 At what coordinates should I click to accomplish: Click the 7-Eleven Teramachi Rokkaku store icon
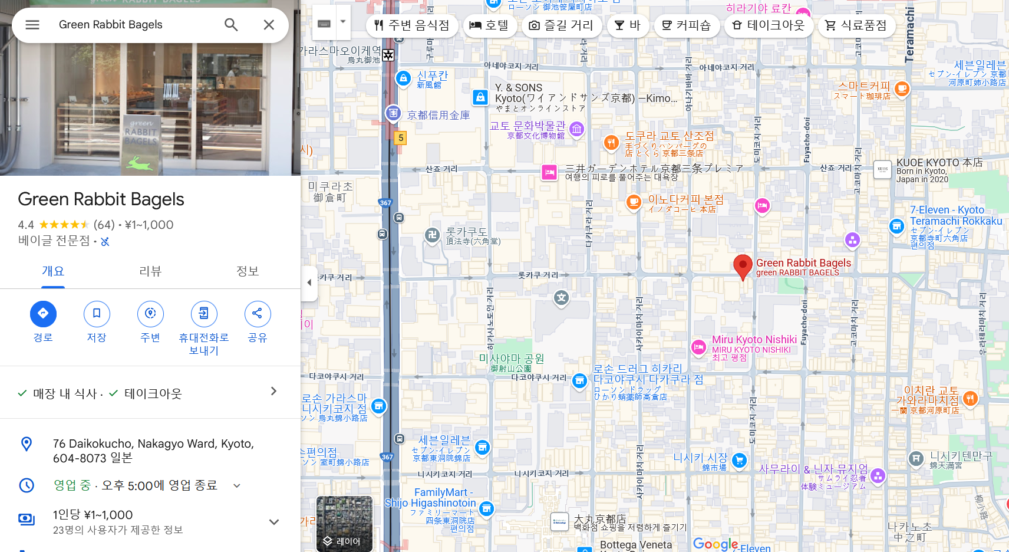pos(896,226)
